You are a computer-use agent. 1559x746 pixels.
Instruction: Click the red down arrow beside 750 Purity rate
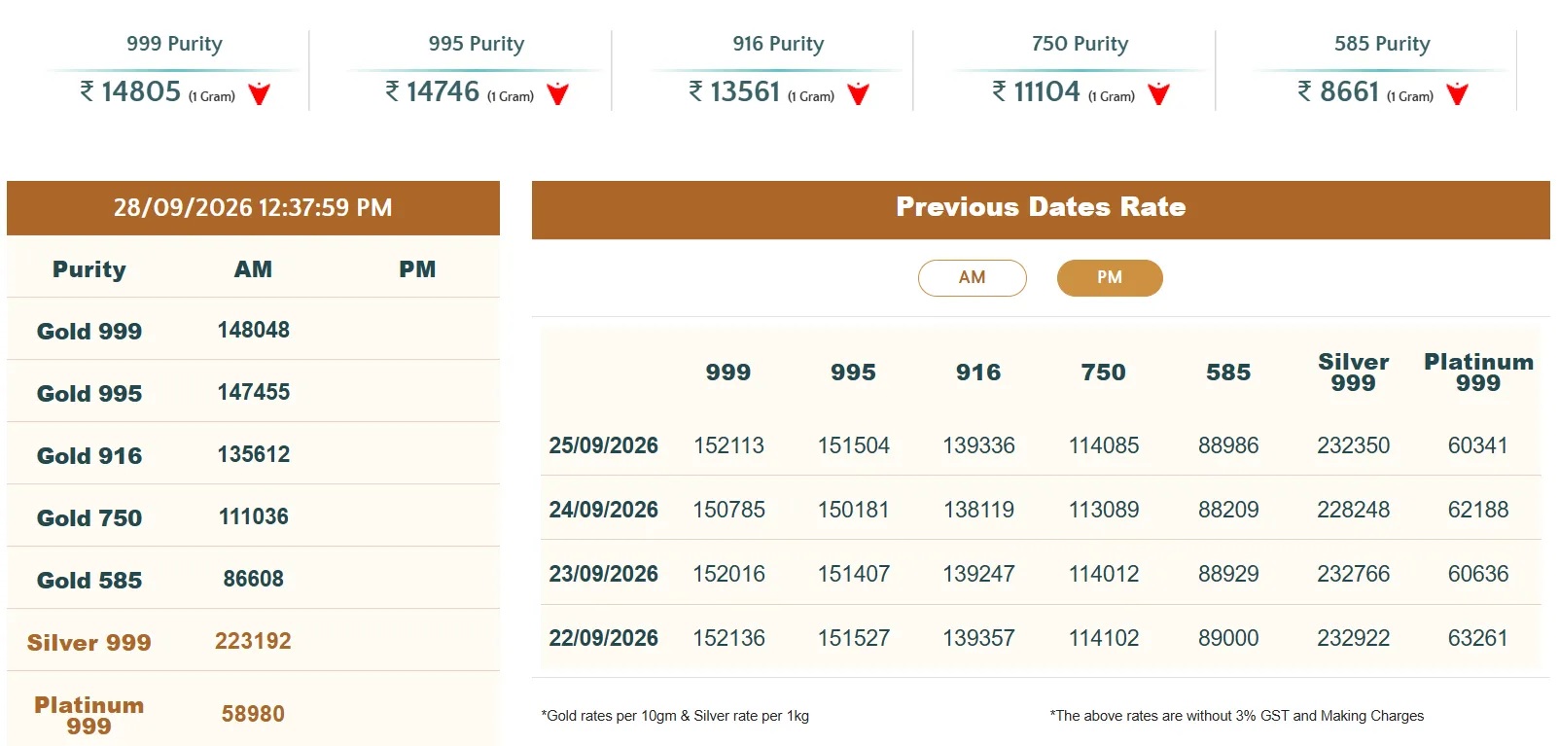[1158, 93]
